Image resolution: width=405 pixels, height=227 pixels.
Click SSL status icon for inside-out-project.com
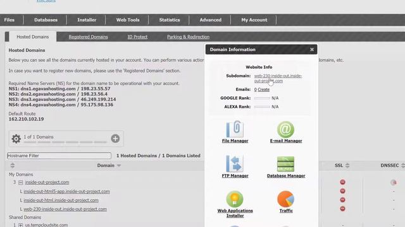click(342, 182)
